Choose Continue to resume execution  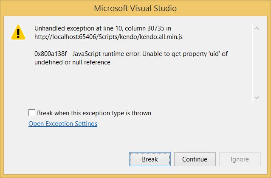195,159
